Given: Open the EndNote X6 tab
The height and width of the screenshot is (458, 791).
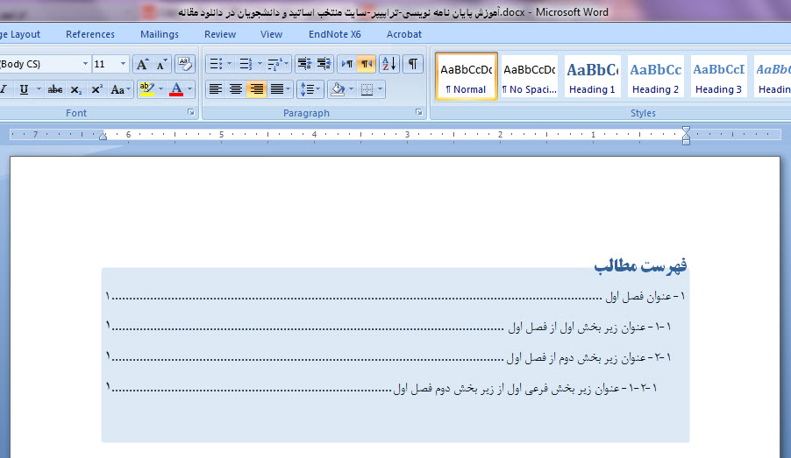Looking at the screenshot, I should tap(334, 34).
